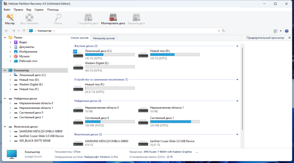
Task: Click the refresh icon next to address bar
Action: pyautogui.click(x=224, y=31)
